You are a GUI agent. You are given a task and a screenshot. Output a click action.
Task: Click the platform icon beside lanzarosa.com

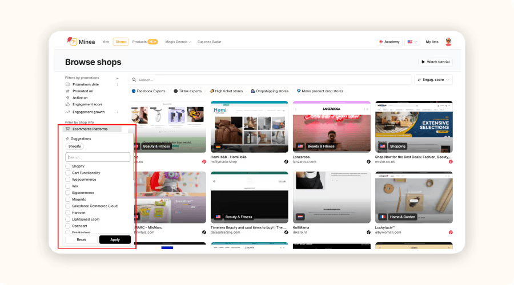[368, 162]
